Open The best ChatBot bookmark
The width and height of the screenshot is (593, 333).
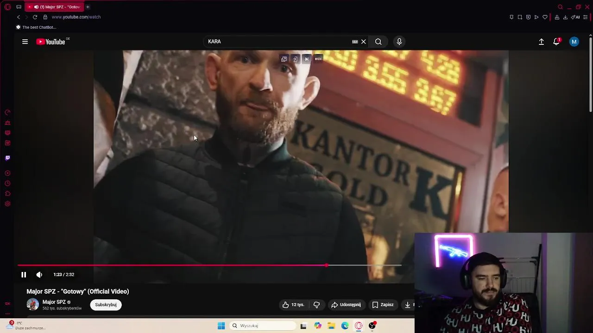click(36, 27)
